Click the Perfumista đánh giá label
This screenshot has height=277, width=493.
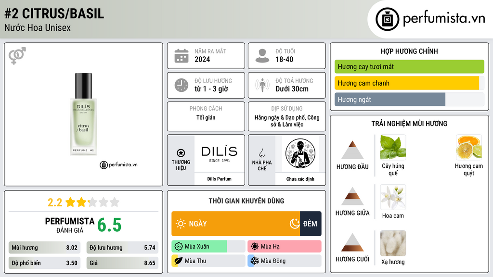pyautogui.click(x=70, y=225)
